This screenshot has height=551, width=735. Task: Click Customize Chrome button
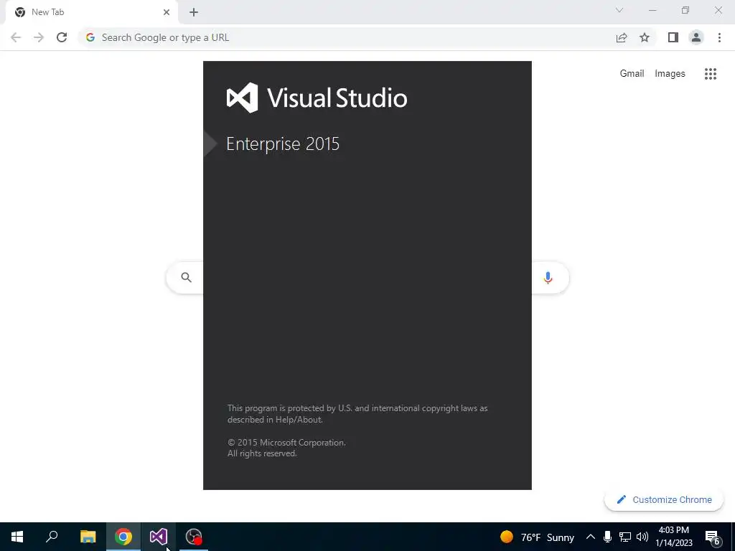pyautogui.click(x=664, y=499)
